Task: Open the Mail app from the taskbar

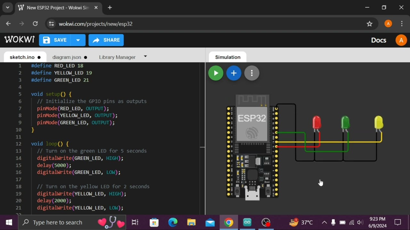Action: point(210,222)
